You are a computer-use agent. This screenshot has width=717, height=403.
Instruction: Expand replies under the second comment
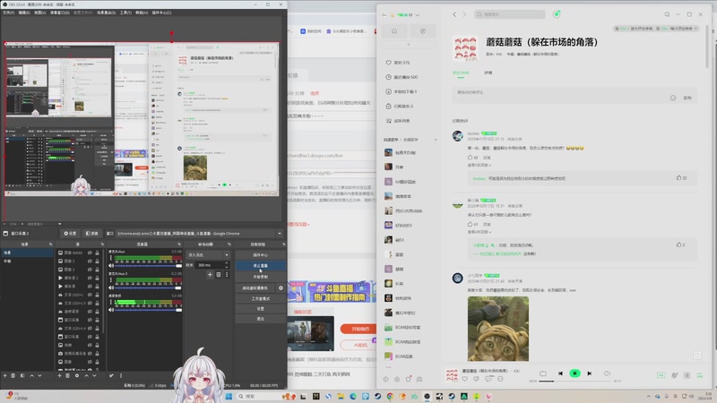479,232
